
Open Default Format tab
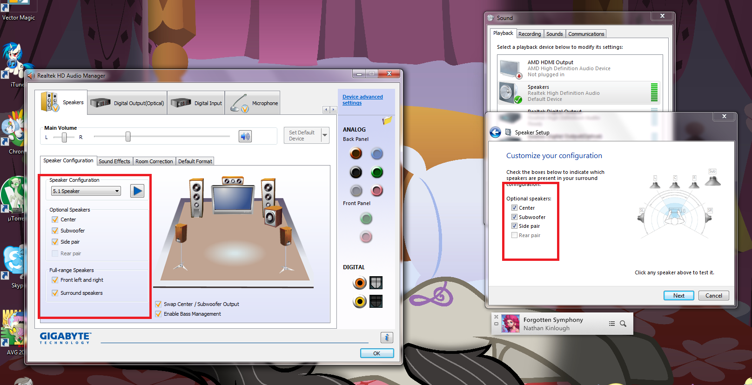(195, 161)
